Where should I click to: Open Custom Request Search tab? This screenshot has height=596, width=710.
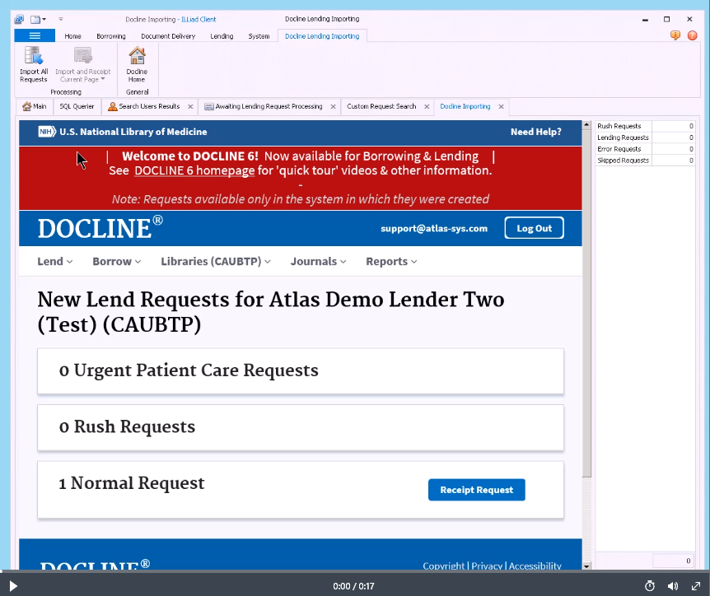click(x=381, y=106)
